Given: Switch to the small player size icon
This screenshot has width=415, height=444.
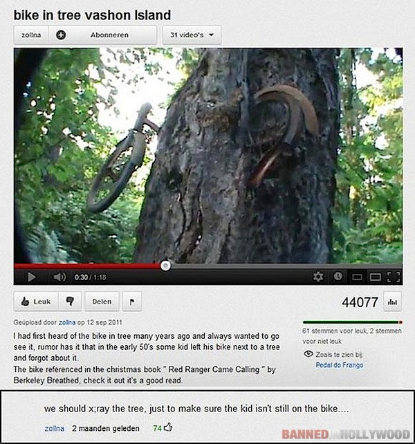Looking at the screenshot, I should (x=357, y=277).
